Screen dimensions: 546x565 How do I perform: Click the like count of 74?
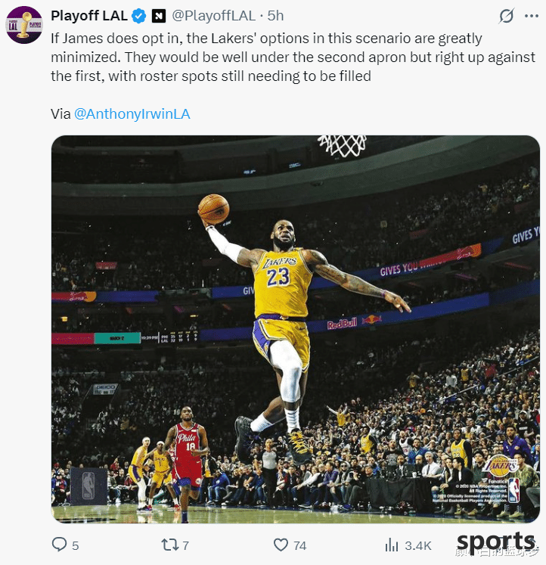click(300, 545)
